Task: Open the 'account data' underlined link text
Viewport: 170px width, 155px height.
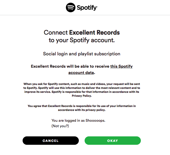Action: 81,73
